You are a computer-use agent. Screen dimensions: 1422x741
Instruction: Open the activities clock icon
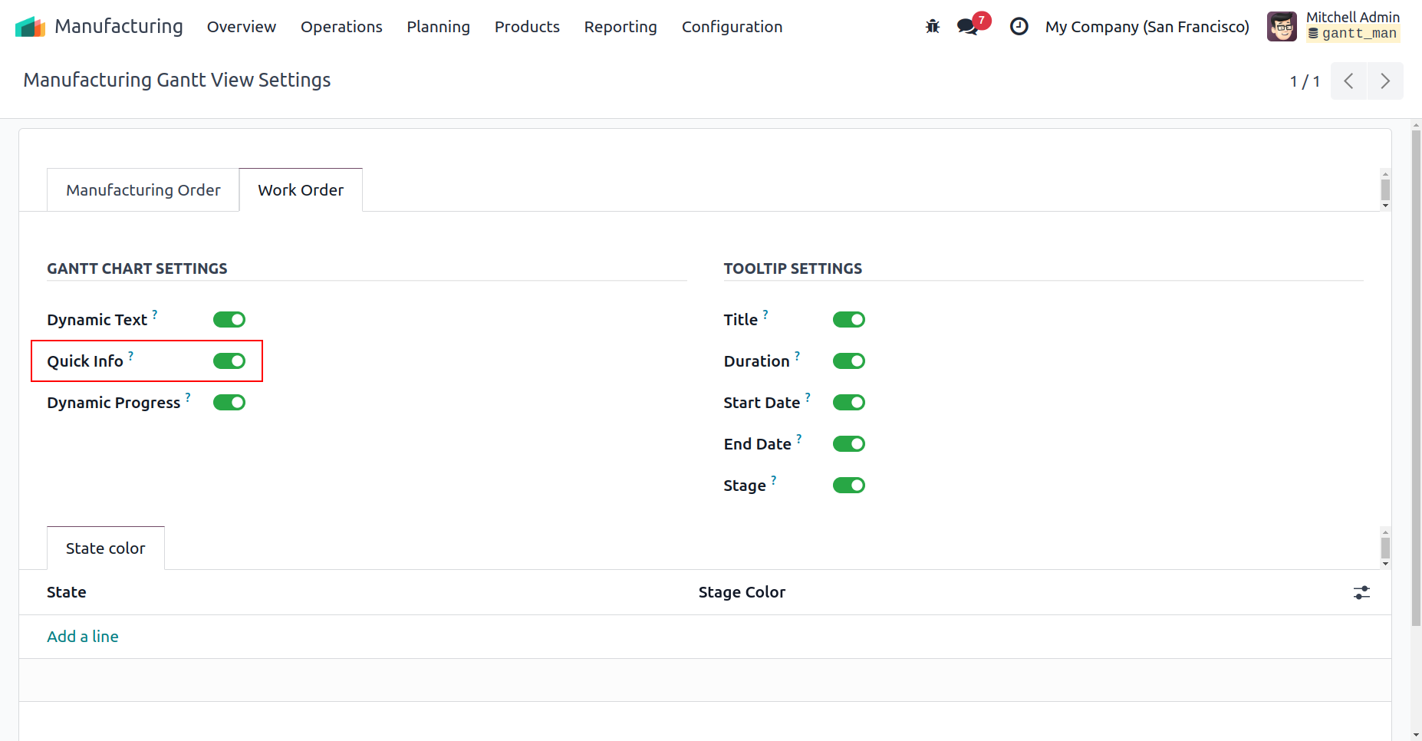click(1019, 27)
